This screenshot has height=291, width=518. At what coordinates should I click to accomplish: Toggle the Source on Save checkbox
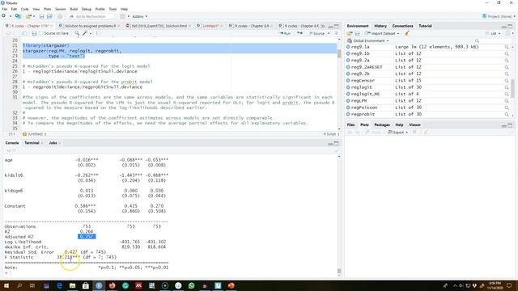click(41, 33)
